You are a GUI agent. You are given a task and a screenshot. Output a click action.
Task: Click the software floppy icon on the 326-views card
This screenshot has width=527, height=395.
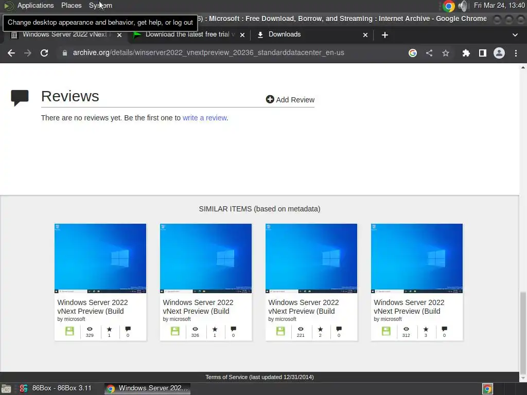tap(175, 331)
